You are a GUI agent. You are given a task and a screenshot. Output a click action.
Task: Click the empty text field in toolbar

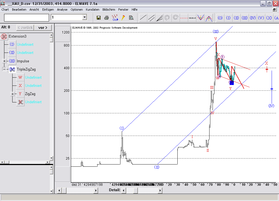tap(27, 18)
